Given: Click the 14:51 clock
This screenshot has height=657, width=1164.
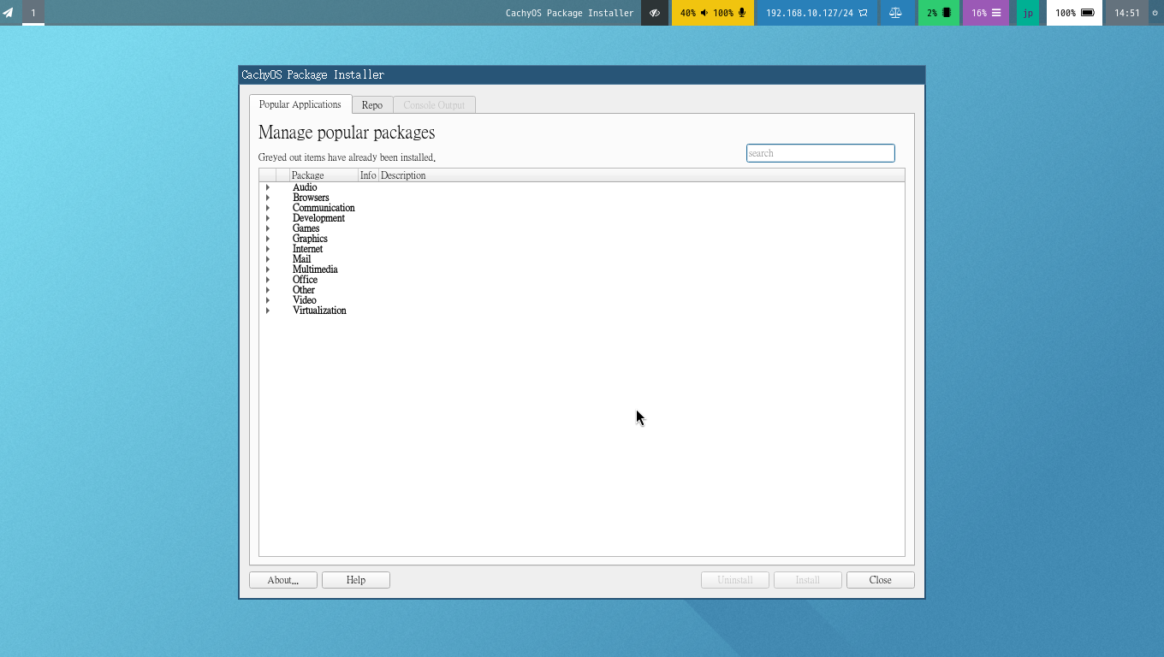Looking at the screenshot, I should click(1126, 13).
